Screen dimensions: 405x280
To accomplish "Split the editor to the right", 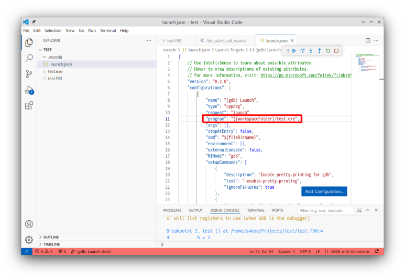I will pos(368,40).
